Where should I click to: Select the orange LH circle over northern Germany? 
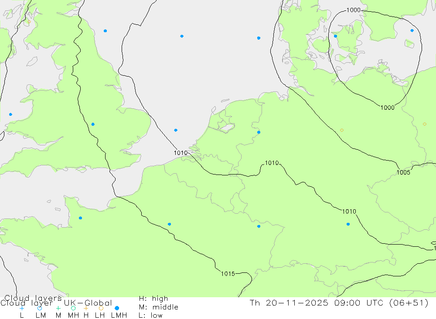(342, 130)
